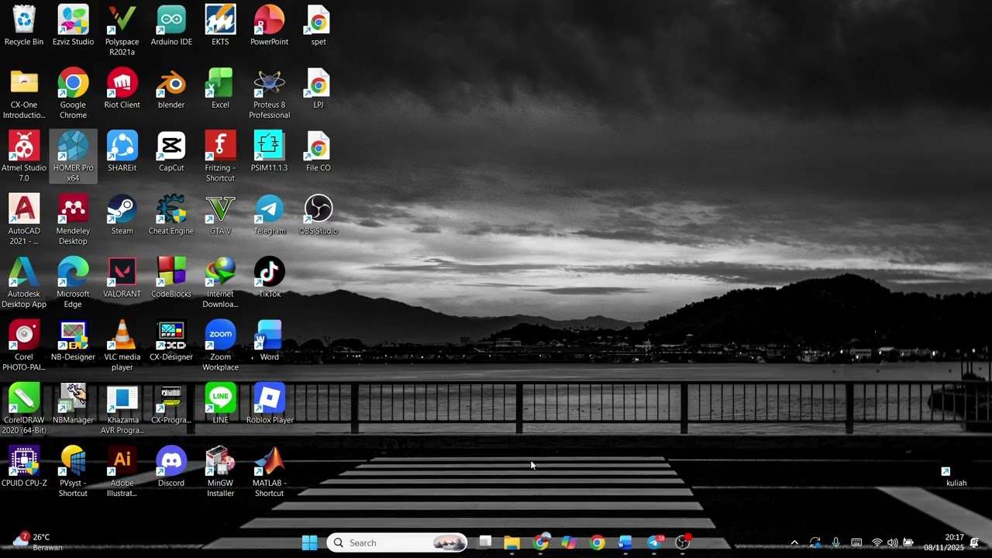Launch Ezviz Studio from the desktop
The height and width of the screenshot is (558, 992).
(73, 26)
